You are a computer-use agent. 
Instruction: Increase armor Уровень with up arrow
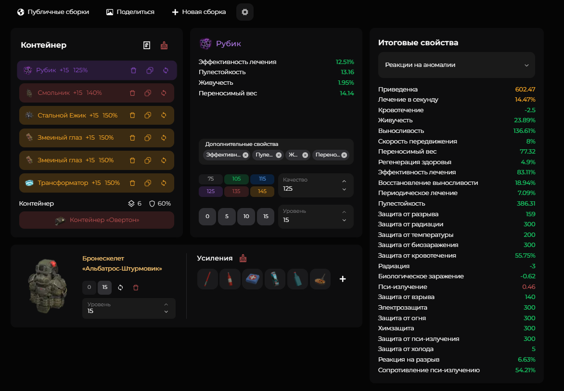166,305
